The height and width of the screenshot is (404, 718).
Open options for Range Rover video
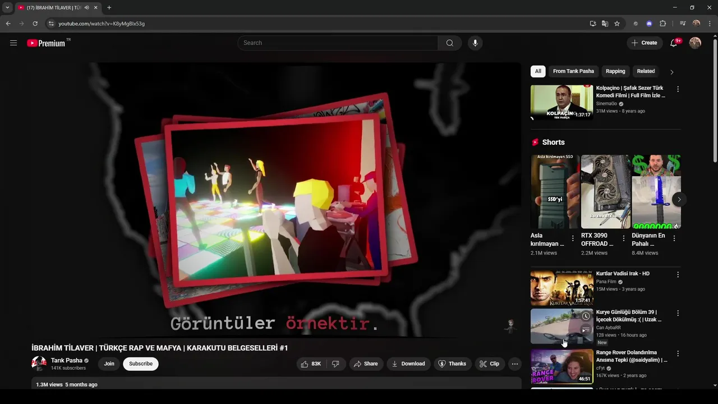pyautogui.click(x=678, y=353)
